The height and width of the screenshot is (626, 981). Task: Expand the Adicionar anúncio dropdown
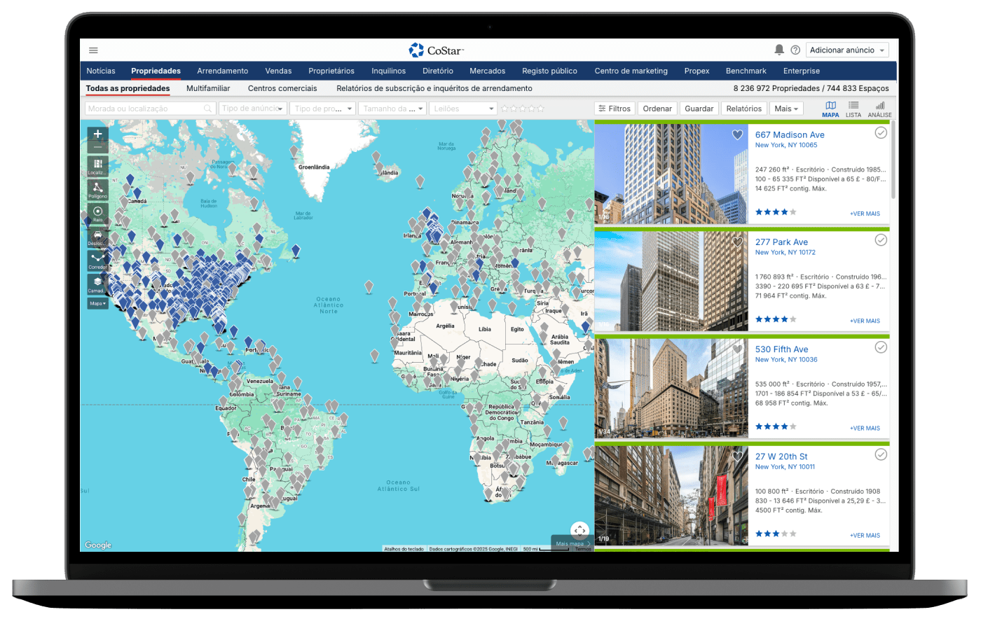pyautogui.click(x=847, y=50)
